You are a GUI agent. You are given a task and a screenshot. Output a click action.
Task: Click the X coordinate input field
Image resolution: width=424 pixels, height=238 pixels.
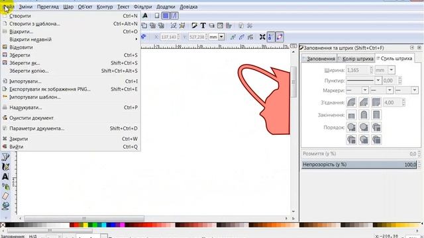tap(168, 37)
